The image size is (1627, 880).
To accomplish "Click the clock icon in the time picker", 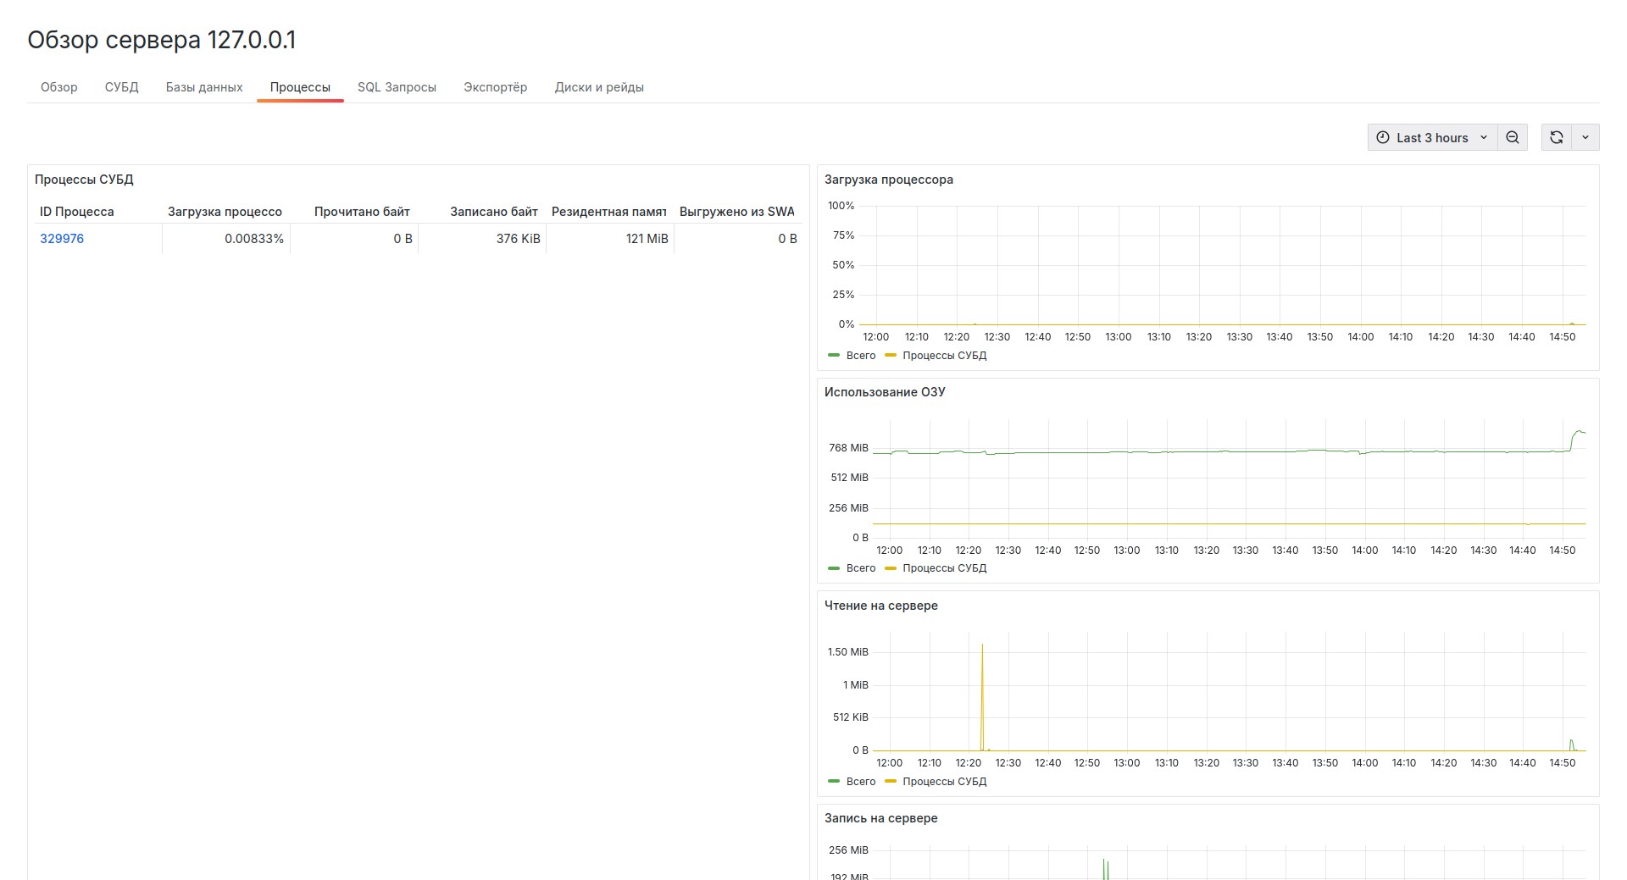I will (x=1383, y=137).
